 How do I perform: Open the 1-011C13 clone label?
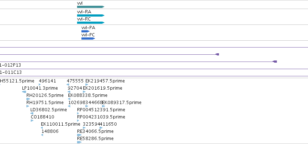[x=11, y=72]
